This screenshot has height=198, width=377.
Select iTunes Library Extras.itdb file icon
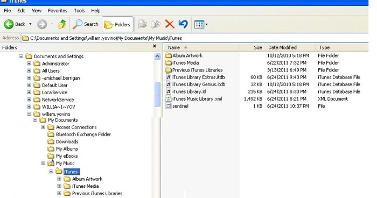point(169,77)
